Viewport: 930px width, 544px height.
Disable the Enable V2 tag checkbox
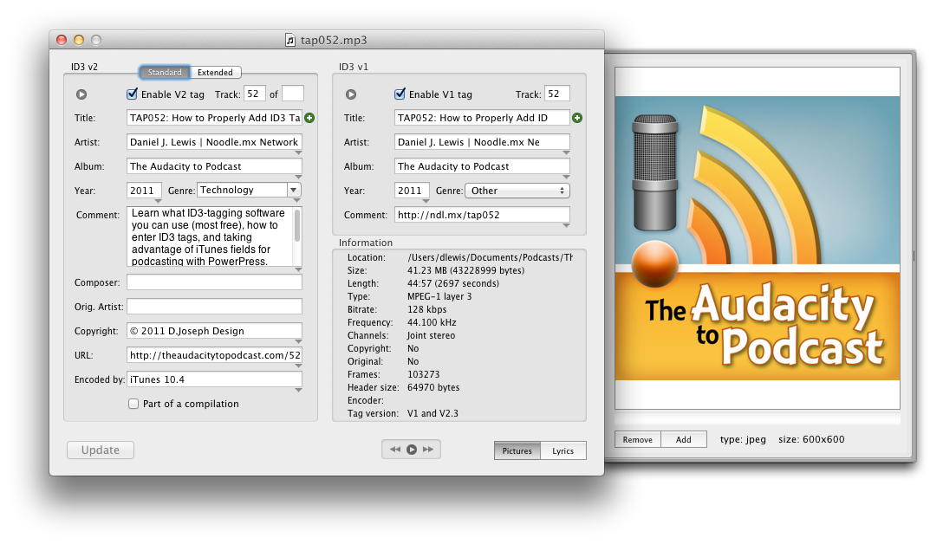tap(133, 94)
